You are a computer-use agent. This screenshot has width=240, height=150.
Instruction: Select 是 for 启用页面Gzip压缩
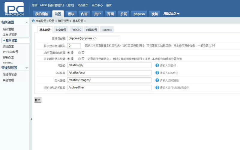pos(69,52)
